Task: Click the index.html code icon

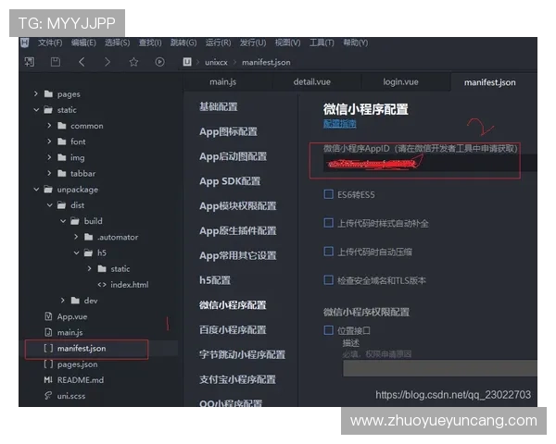Action: [x=102, y=285]
